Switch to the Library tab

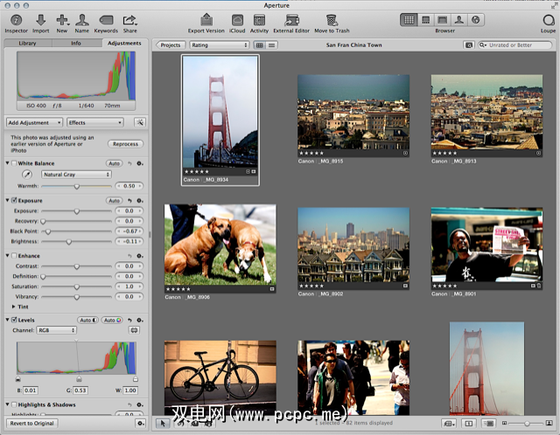(27, 43)
